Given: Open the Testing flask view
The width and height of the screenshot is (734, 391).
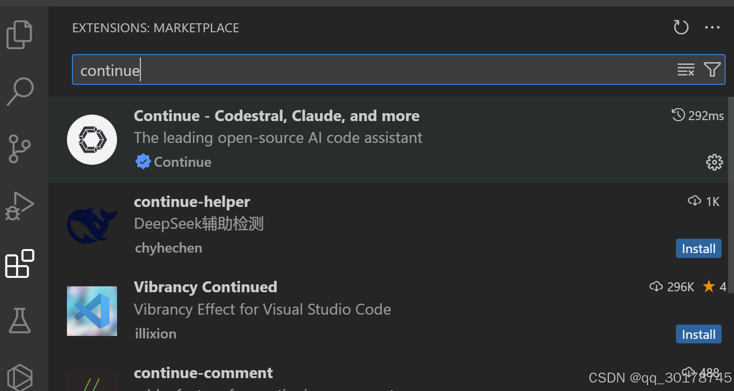Looking at the screenshot, I should [20, 320].
